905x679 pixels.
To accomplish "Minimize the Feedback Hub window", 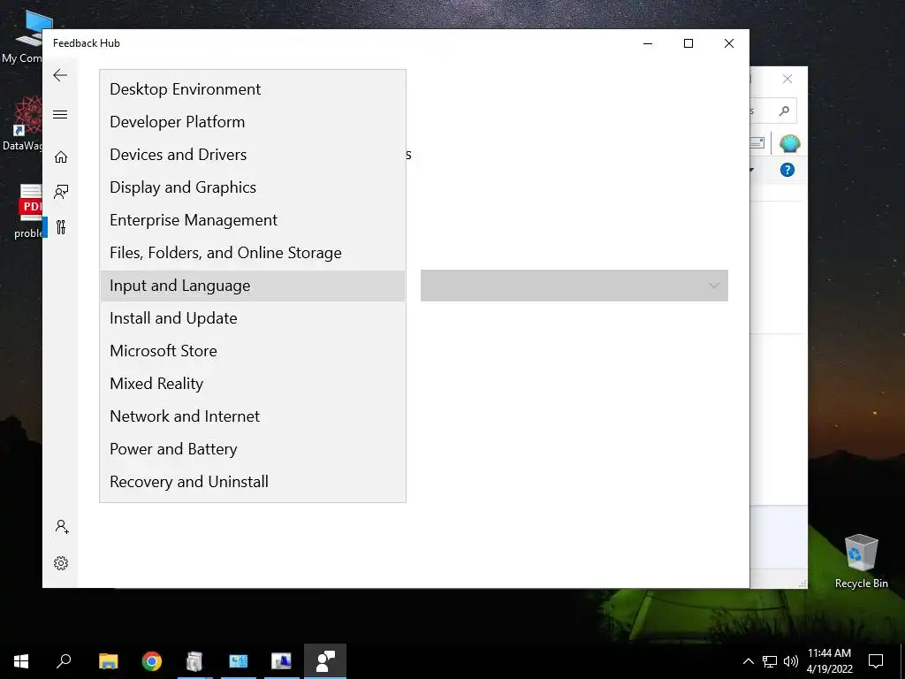I will 648,43.
